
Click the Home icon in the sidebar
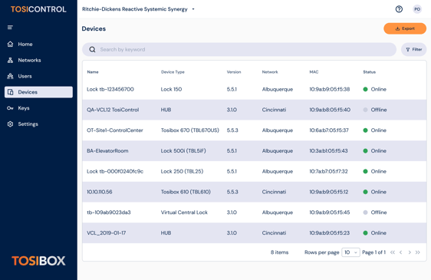coord(10,44)
